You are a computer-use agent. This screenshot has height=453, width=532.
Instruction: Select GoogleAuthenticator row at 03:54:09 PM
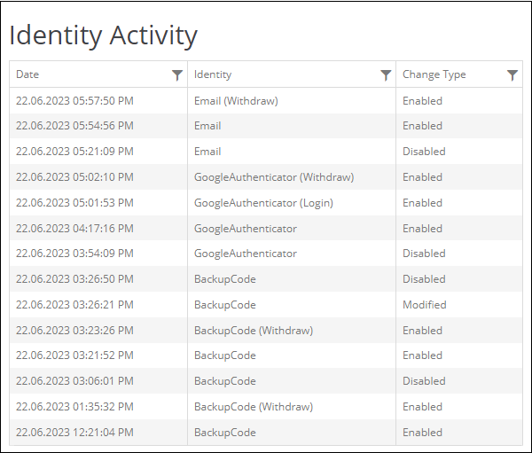[266, 254]
